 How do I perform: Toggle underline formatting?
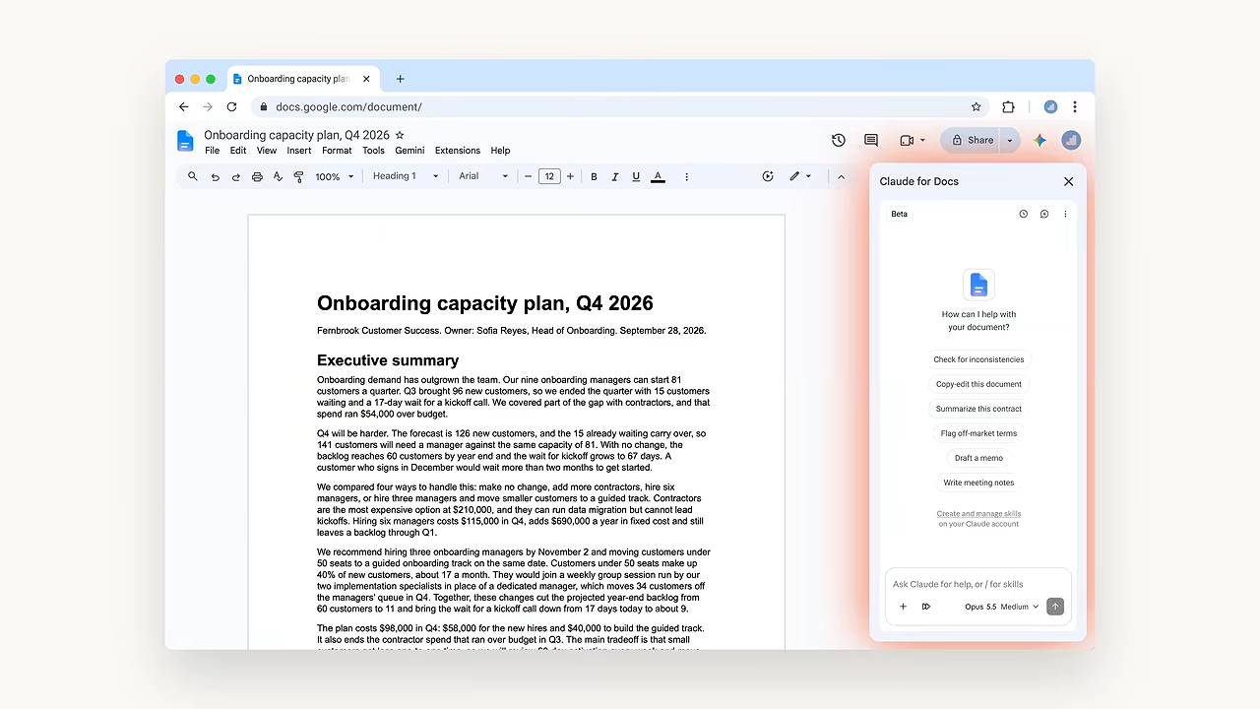pyautogui.click(x=636, y=177)
